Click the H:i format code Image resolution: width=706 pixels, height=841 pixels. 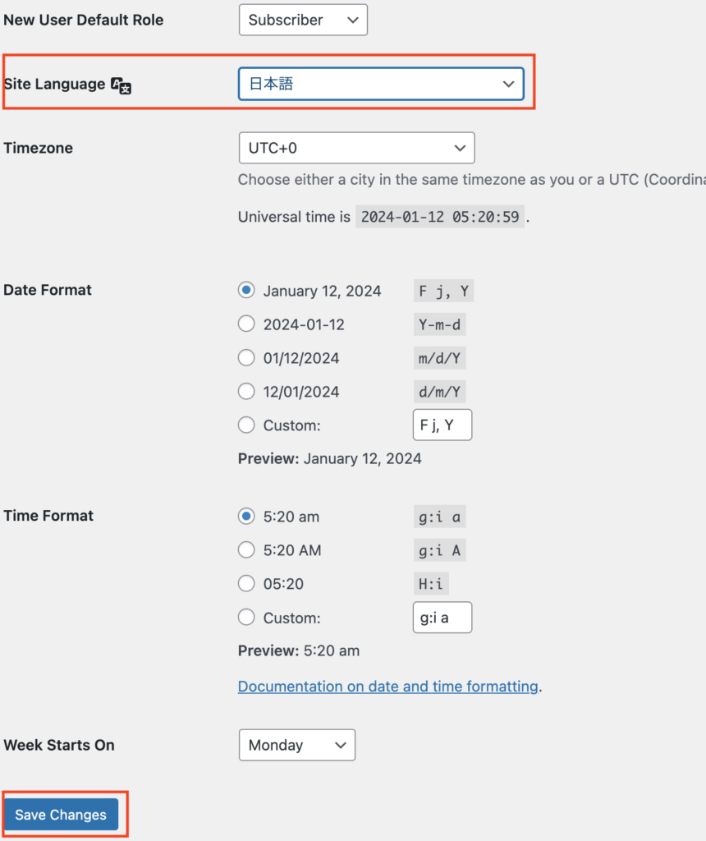[431, 584]
